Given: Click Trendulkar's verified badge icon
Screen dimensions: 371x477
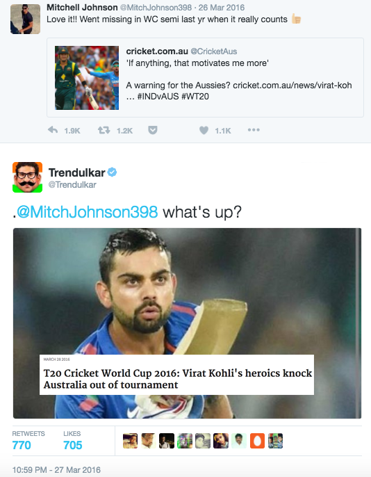Looking at the screenshot, I should point(112,172).
